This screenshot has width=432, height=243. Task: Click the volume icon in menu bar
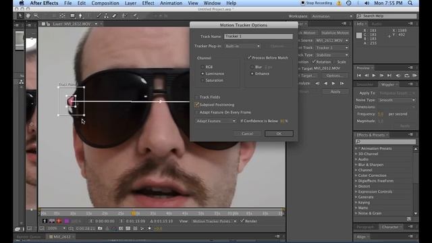tap(367, 3)
